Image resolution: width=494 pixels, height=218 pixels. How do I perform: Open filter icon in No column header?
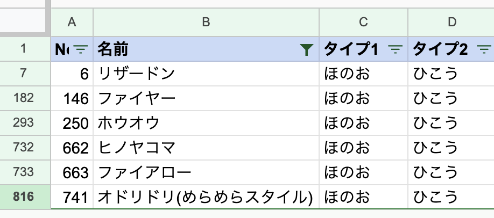81,49
